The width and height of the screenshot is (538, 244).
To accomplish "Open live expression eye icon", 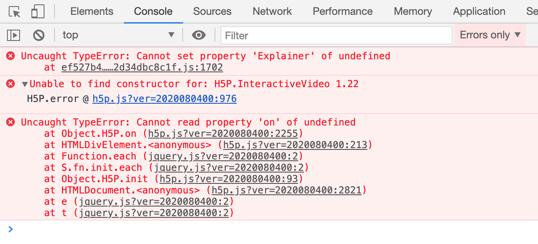I will click(199, 35).
